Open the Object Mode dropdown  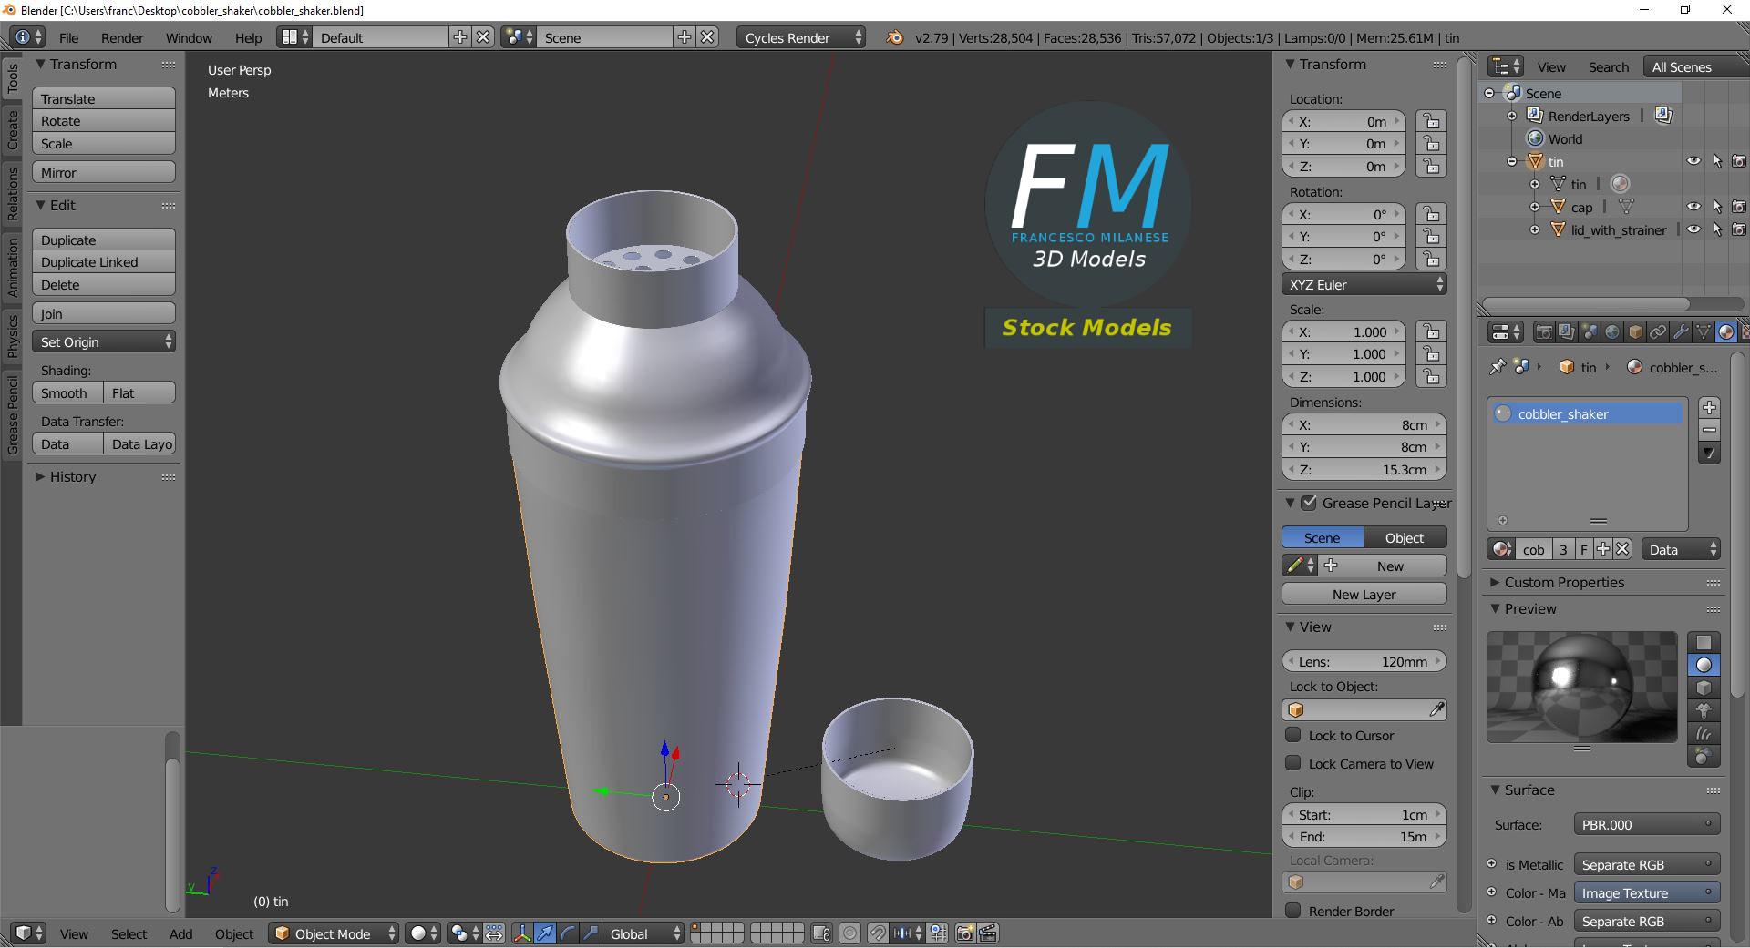[x=334, y=933]
